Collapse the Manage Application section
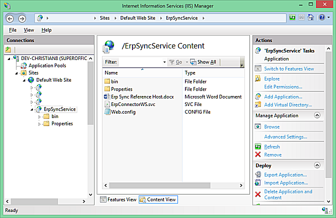Viewport: 336px width, 218px height. click(317, 115)
